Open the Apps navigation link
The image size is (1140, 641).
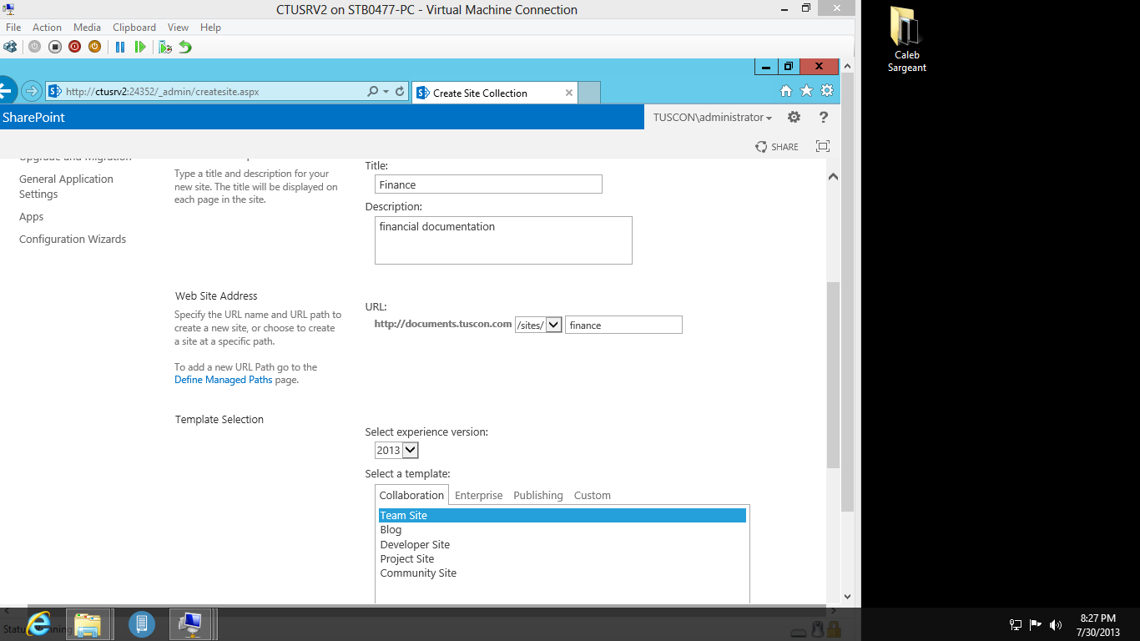(x=32, y=217)
